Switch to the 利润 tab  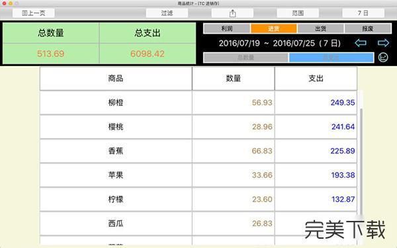pos(227,28)
